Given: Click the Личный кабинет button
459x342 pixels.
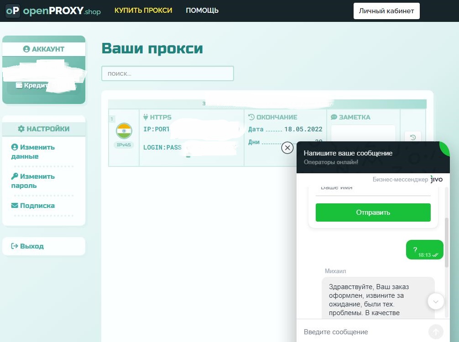Looking at the screenshot, I should (386, 11).
